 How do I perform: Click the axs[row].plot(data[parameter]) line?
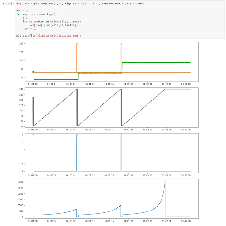click(53, 25)
